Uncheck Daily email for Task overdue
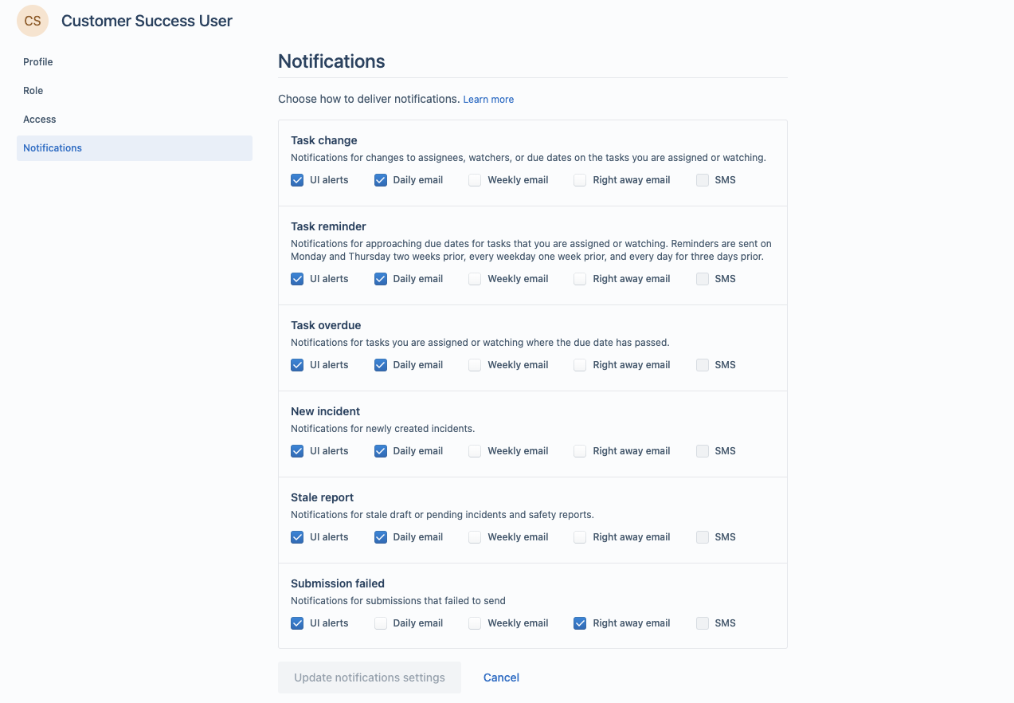Image resolution: width=1014 pixels, height=703 pixels. pos(381,365)
